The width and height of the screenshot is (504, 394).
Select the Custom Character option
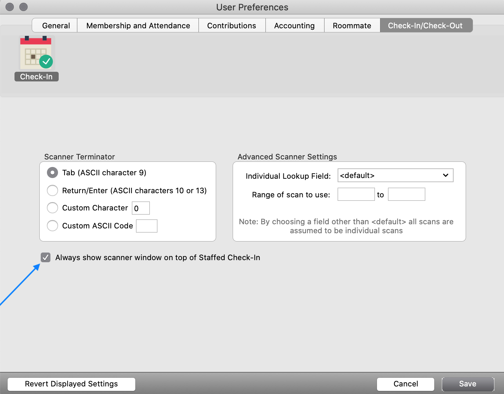(52, 208)
